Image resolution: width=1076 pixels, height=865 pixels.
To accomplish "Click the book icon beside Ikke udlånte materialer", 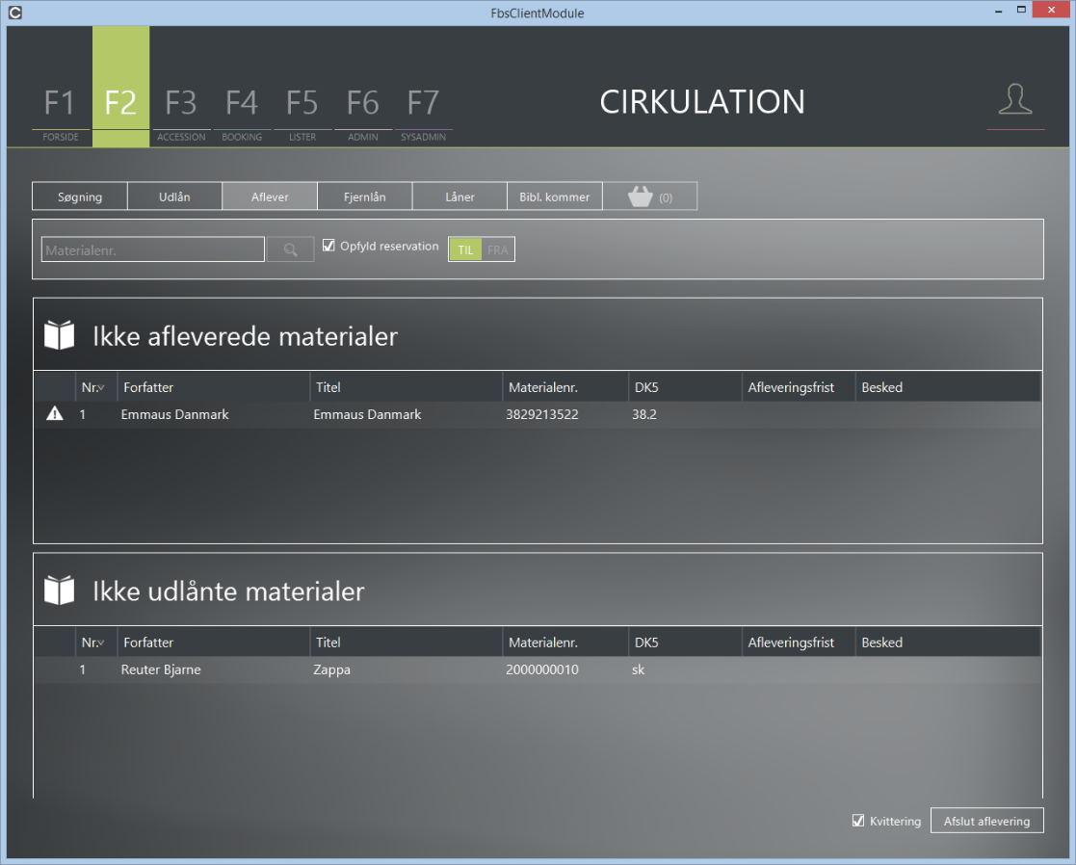I will (60, 590).
